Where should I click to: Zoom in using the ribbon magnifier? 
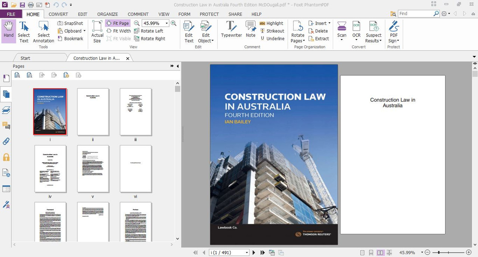(173, 23)
